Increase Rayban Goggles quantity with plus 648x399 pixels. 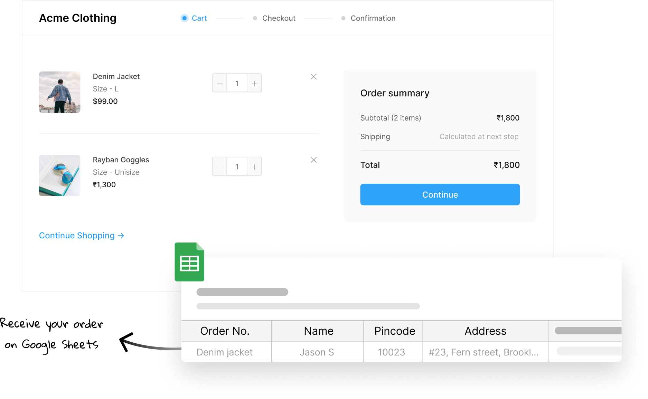254,167
